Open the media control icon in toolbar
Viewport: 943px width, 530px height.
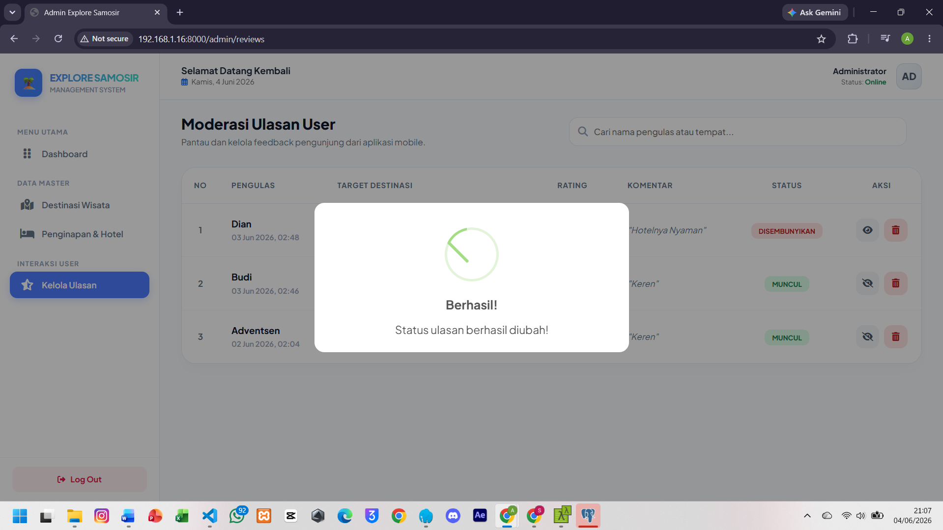885,39
